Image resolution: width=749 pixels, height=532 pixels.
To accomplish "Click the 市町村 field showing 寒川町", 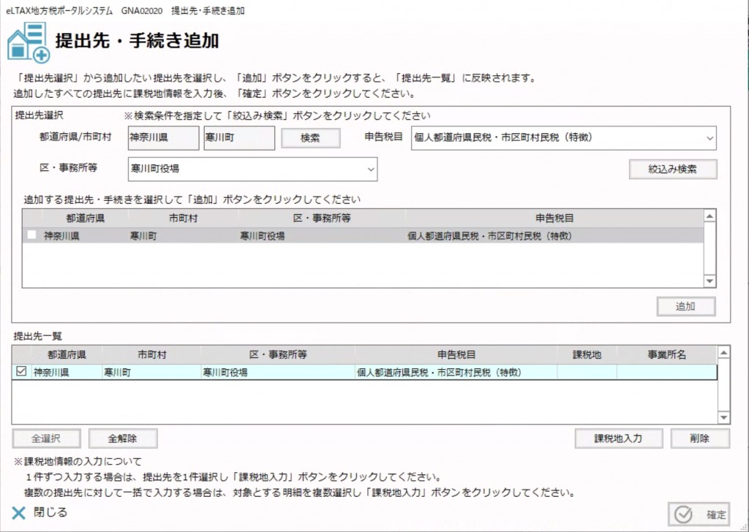I will click(238, 137).
